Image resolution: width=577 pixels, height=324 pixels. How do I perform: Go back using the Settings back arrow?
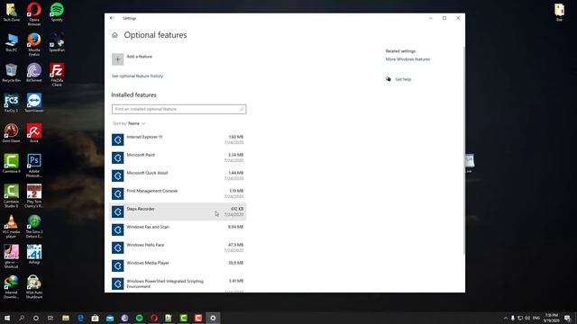click(x=112, y=18)
